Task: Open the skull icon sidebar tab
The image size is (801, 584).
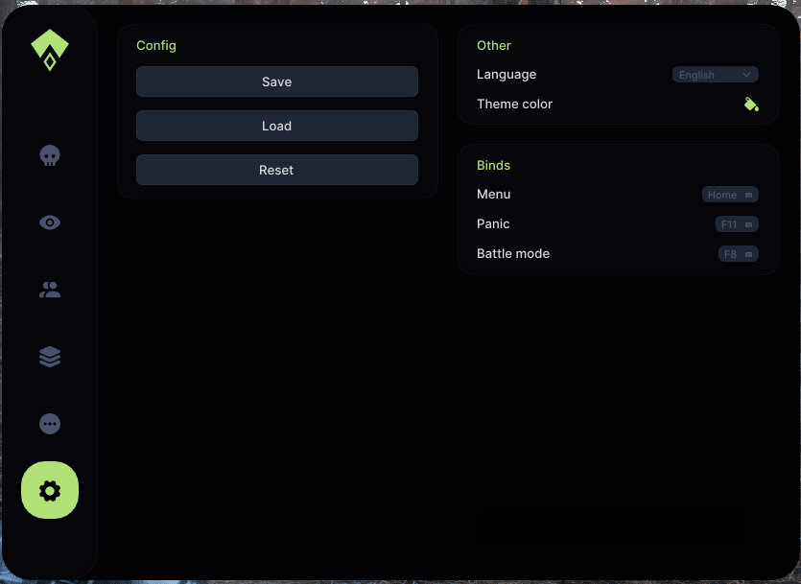Action: (x=50, y=155)
